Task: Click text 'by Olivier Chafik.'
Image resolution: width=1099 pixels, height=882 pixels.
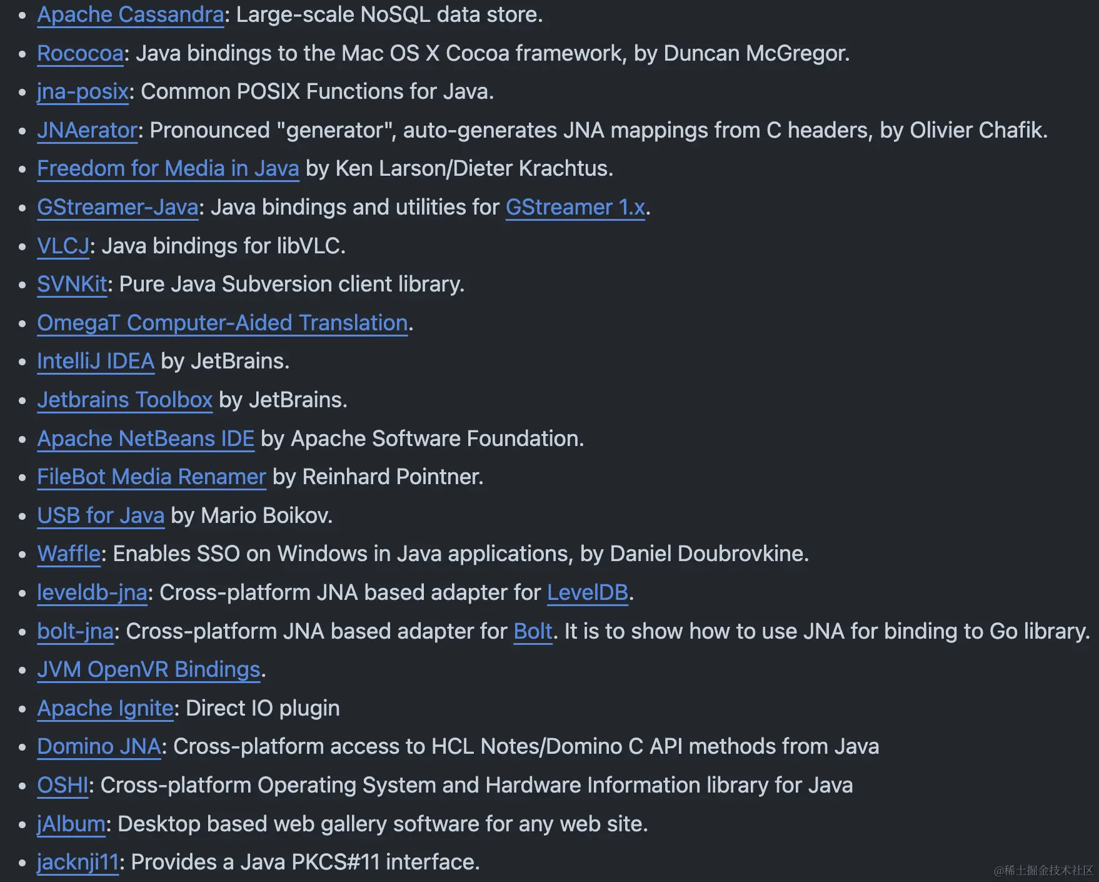Action: pyautogui.click(x=963, y=130)
